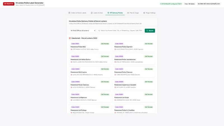Click the Code: 61410 badge
Image resolution: width=224 pixels, height=126 pixels.
[x=75, y=57]
